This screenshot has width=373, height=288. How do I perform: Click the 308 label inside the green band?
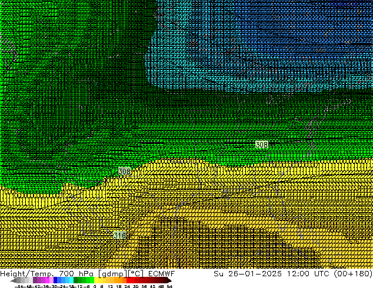click(261, 145)
